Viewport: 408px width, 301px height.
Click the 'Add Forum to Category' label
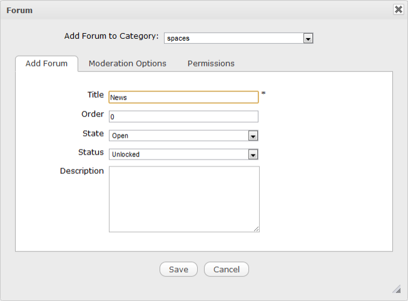111,36
